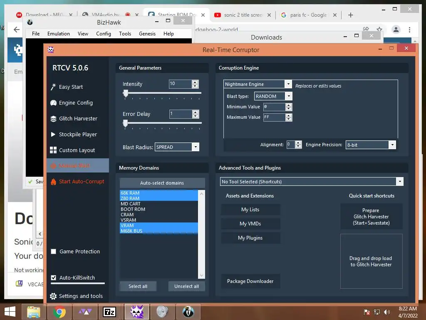Click the Glitch Harvester stack icon
This screenshot has width=426, height=320.
point(54,119)
